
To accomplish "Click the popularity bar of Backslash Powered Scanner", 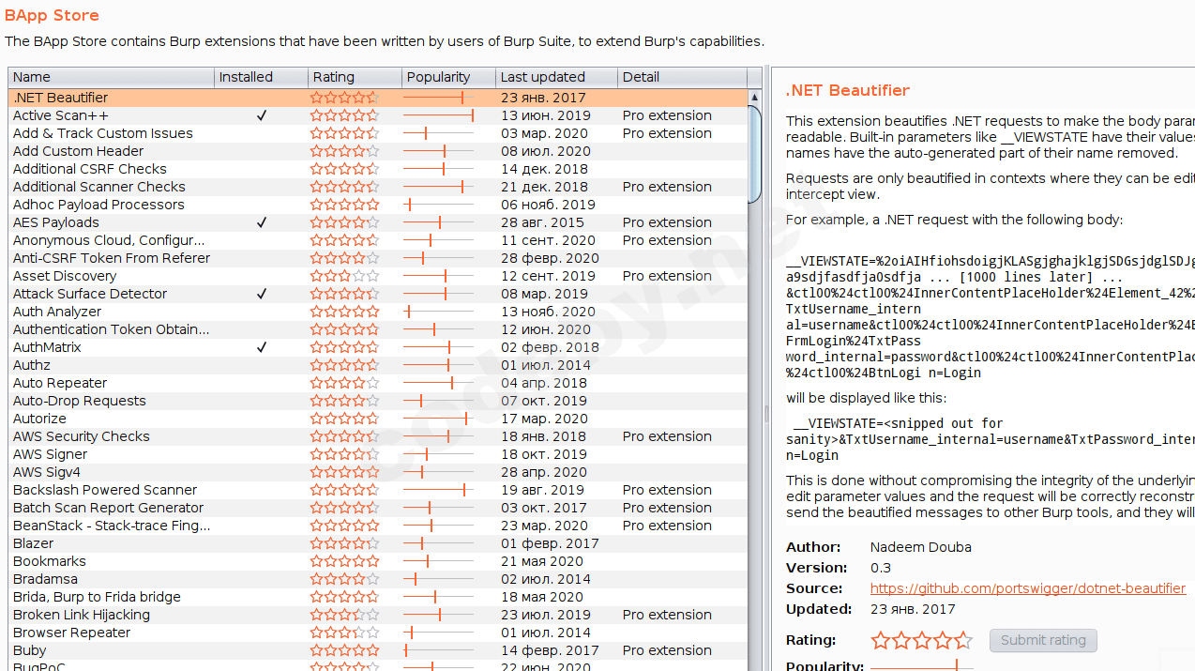I will click(x=438, y=490).
